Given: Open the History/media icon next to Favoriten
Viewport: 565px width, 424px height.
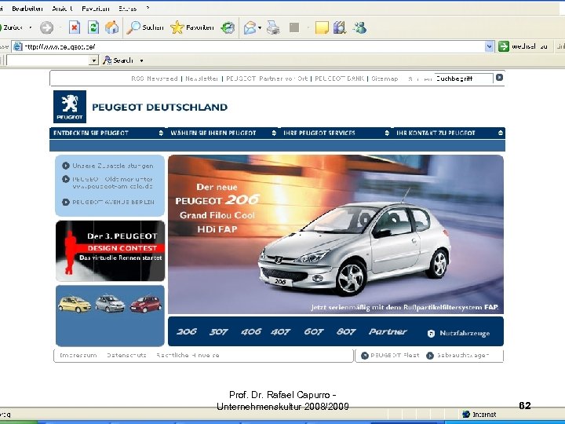Looking at the screenshot, I should click(x=228, y=27).
